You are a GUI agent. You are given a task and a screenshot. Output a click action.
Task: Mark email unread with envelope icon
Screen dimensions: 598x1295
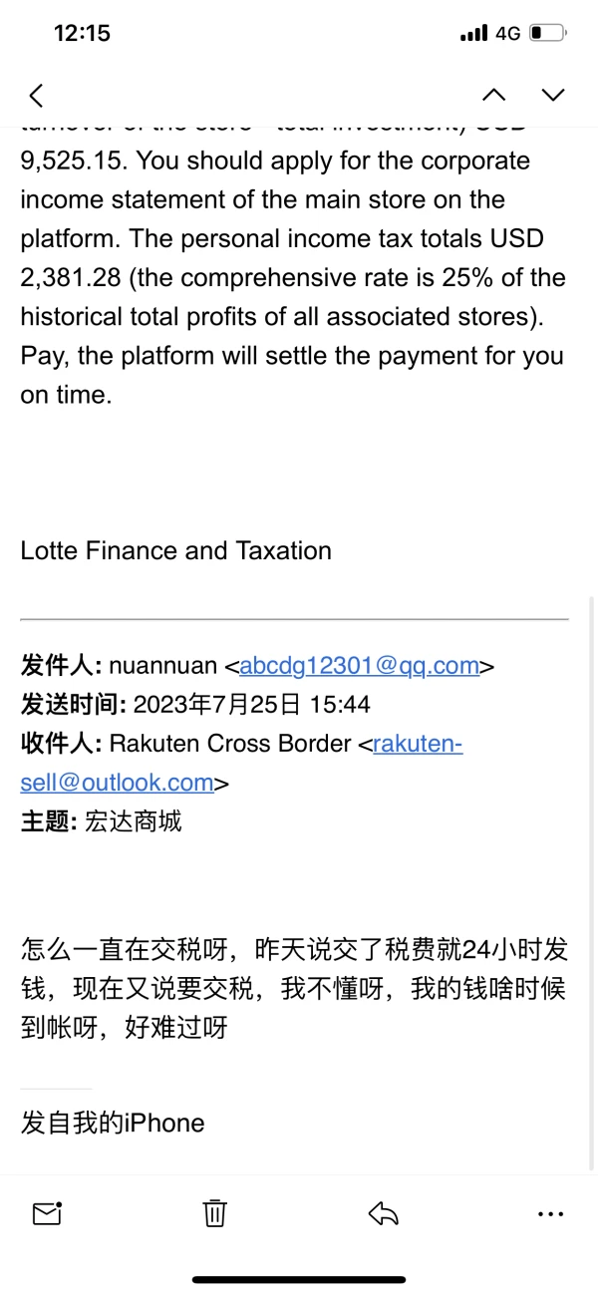coord(48,1212)
